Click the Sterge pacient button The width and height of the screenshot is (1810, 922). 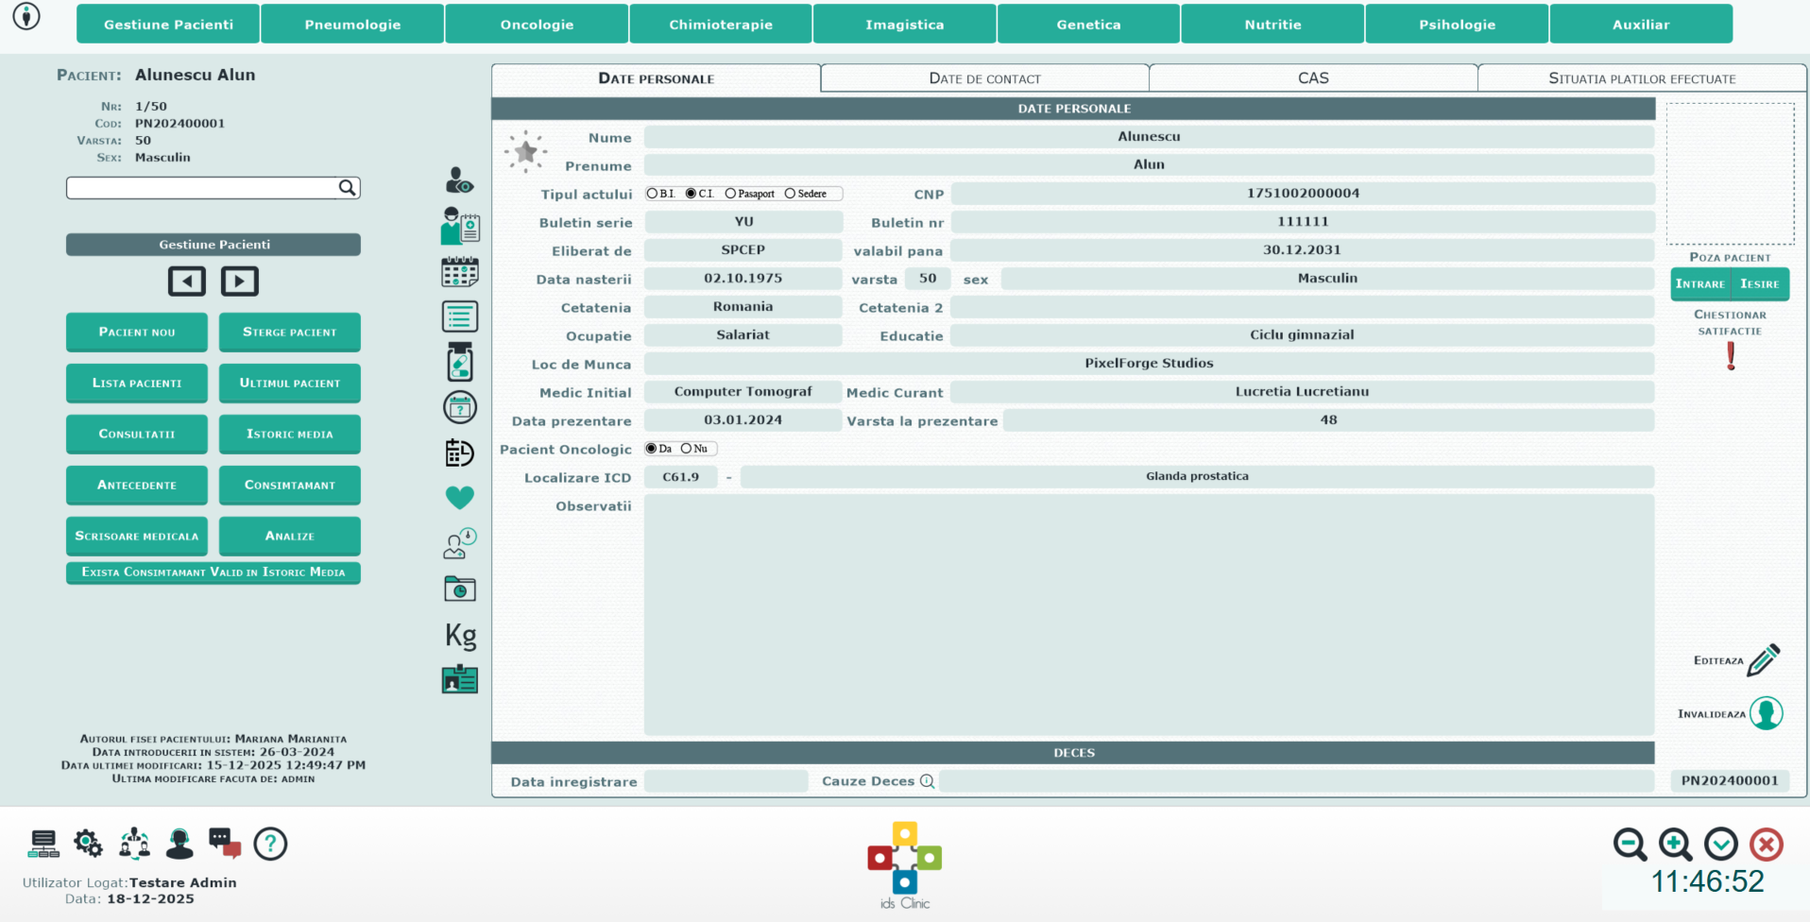tap(290, 332)
